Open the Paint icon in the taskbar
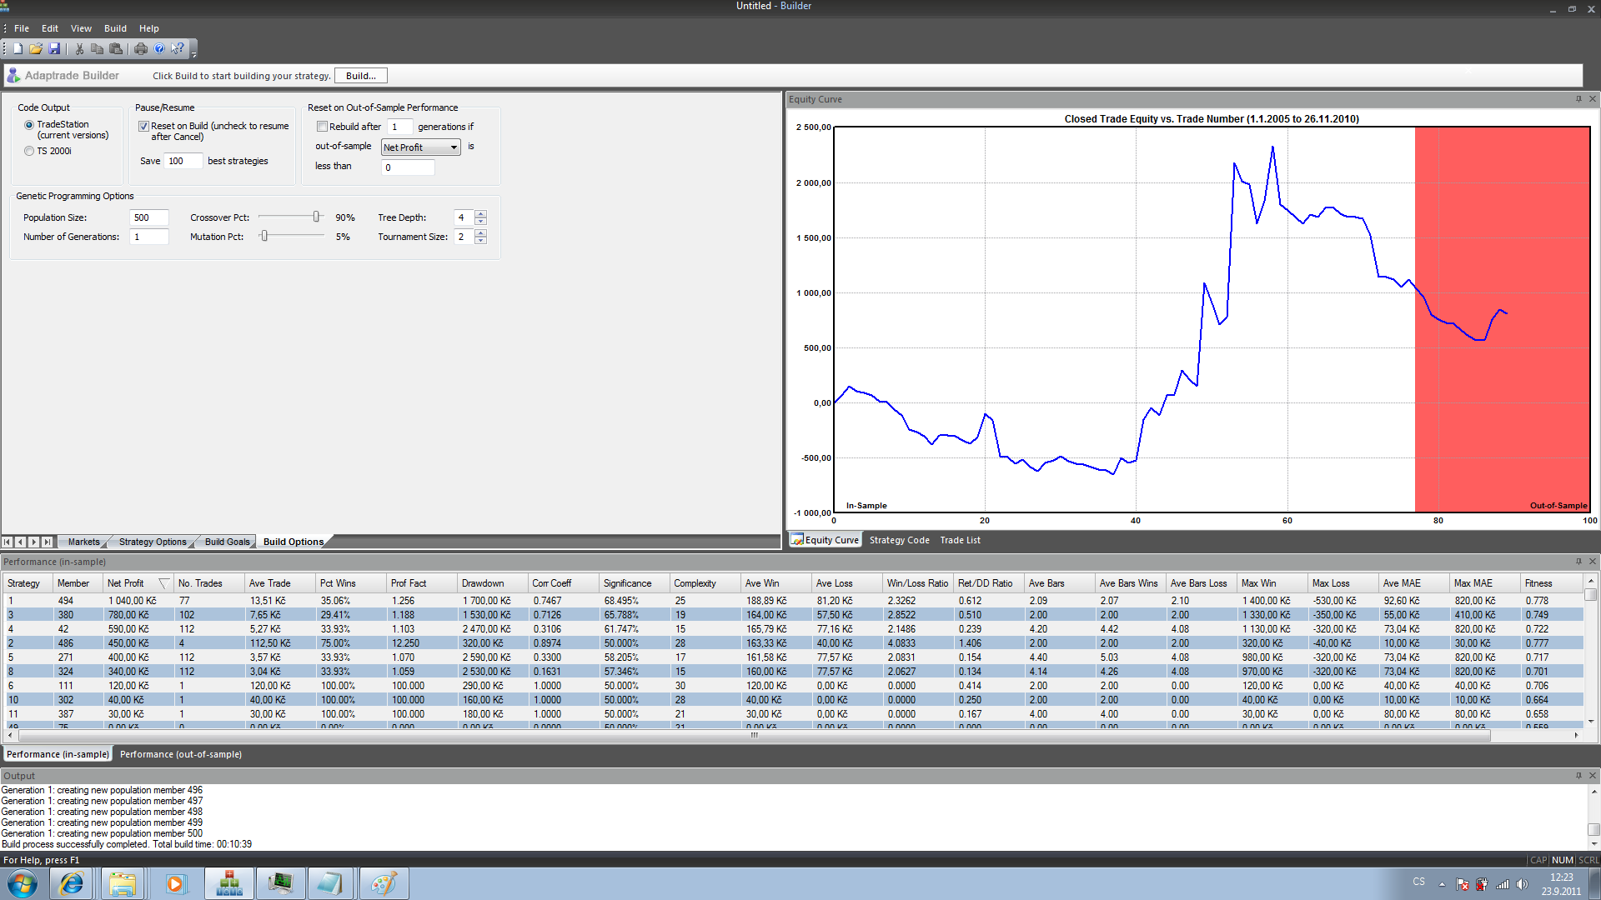This screenshot has height=900, width=1601. point(384,883)
